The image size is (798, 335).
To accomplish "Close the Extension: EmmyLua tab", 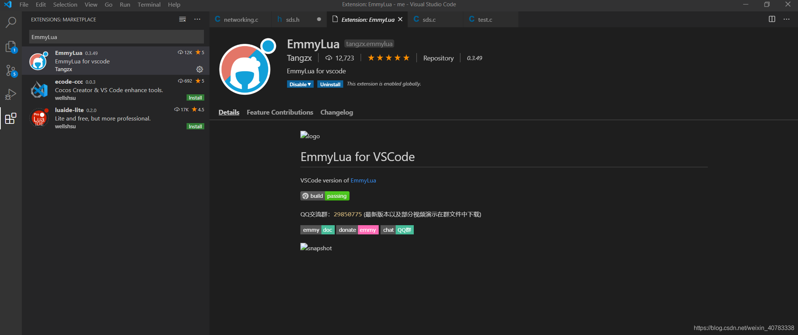I will [400, 20].
